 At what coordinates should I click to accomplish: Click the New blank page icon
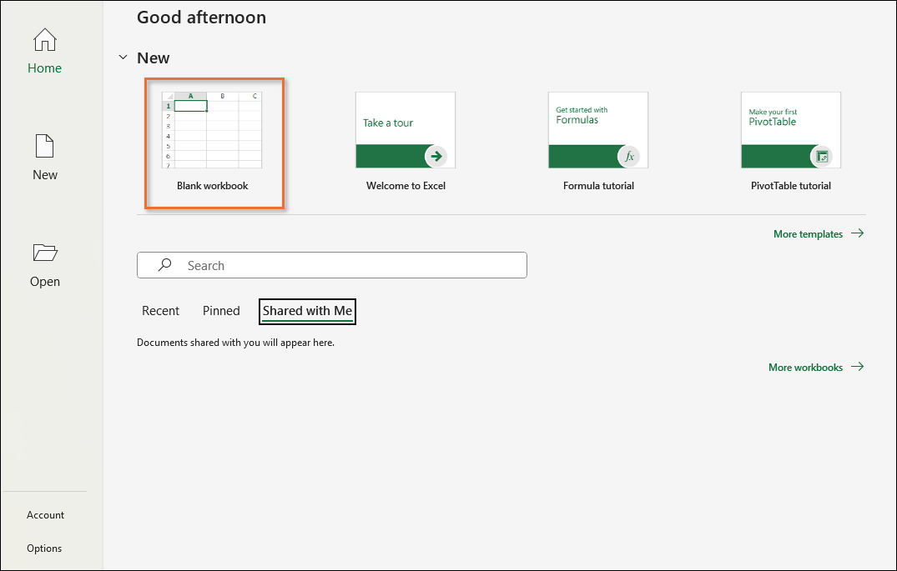44,146
